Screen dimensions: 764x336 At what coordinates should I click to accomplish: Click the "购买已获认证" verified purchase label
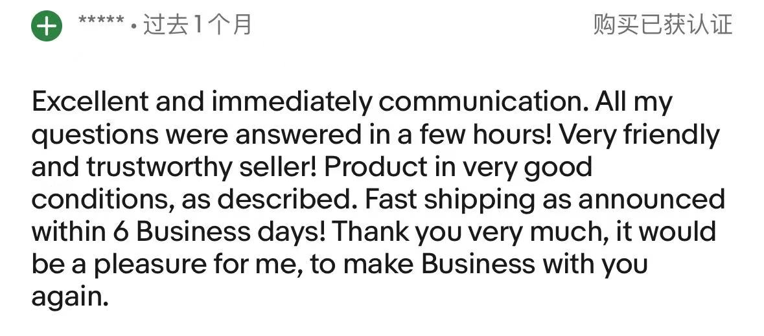tap(662, 25)
